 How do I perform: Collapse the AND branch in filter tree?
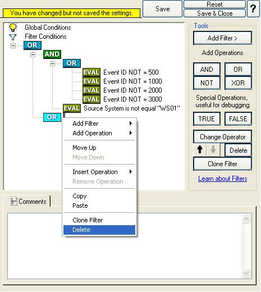coord(33,54)
